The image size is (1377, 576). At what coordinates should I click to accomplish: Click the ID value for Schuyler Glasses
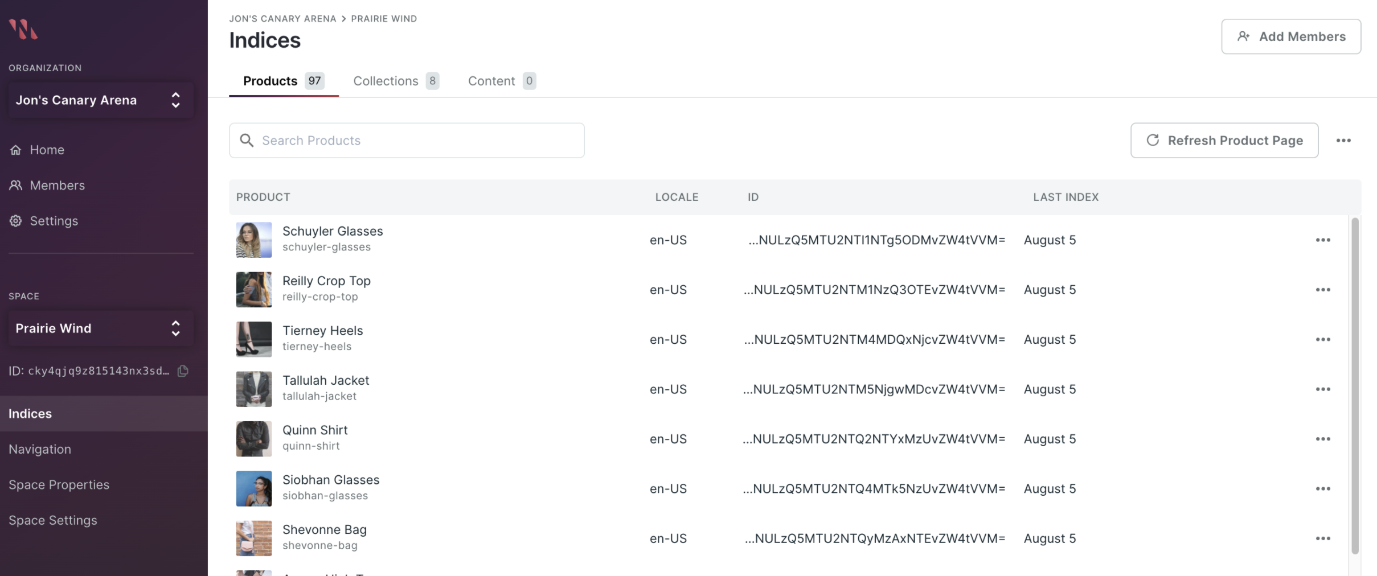[x=877, y=240]
